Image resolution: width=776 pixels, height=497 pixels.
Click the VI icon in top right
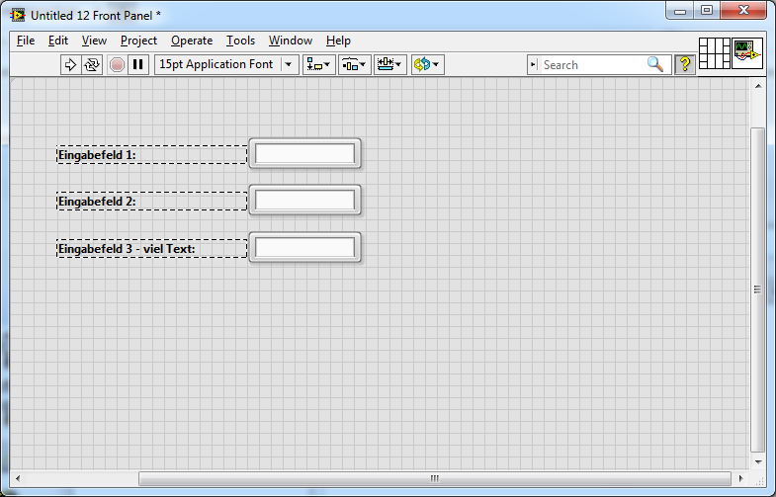[x=747, y=53]
